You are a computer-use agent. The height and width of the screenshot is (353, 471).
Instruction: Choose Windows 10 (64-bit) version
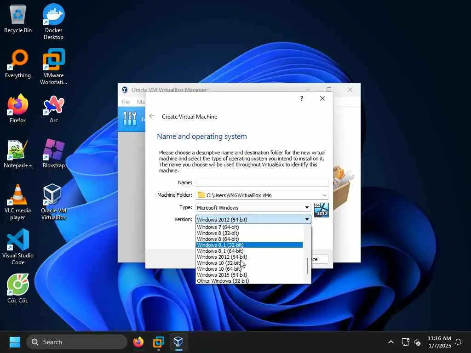[x=249, y=269]
